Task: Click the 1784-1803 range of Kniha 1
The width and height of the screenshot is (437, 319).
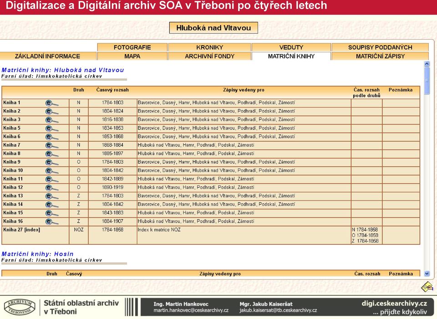Action: coord(112,103)
